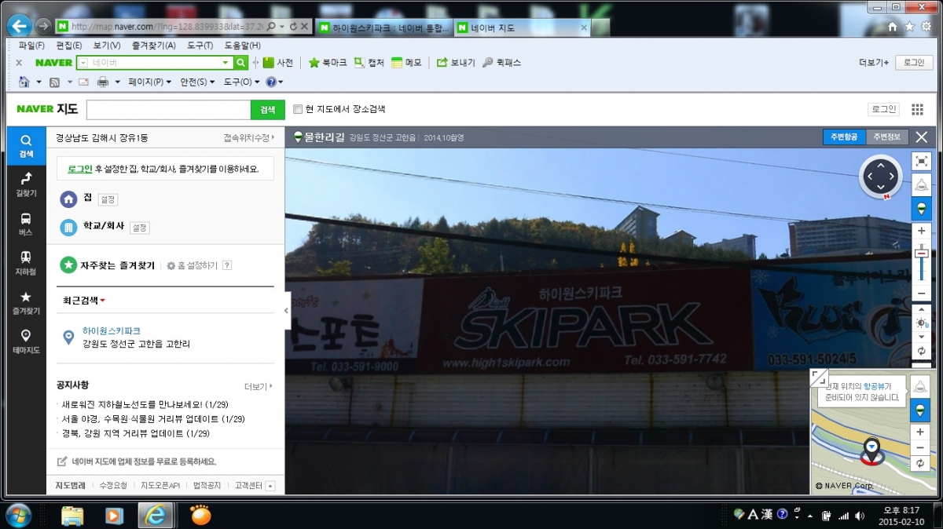The width and height of the screenshot is (943, 529).
Task: Zoom in street view with plus button
Action: point(922,232)
